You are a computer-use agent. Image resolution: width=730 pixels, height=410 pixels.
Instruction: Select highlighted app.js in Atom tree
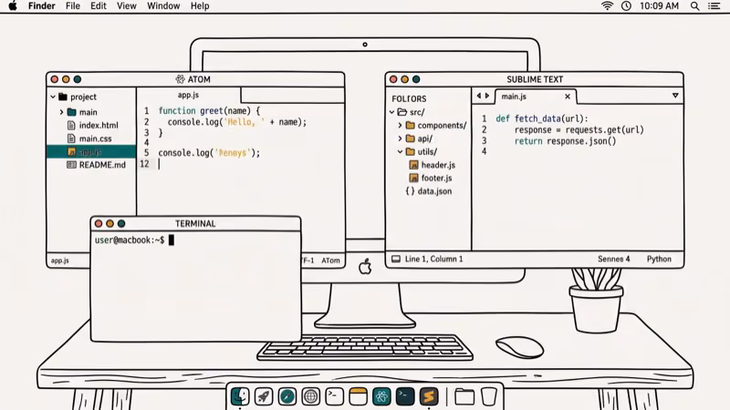pyautogui.click(x=91, y=151)
